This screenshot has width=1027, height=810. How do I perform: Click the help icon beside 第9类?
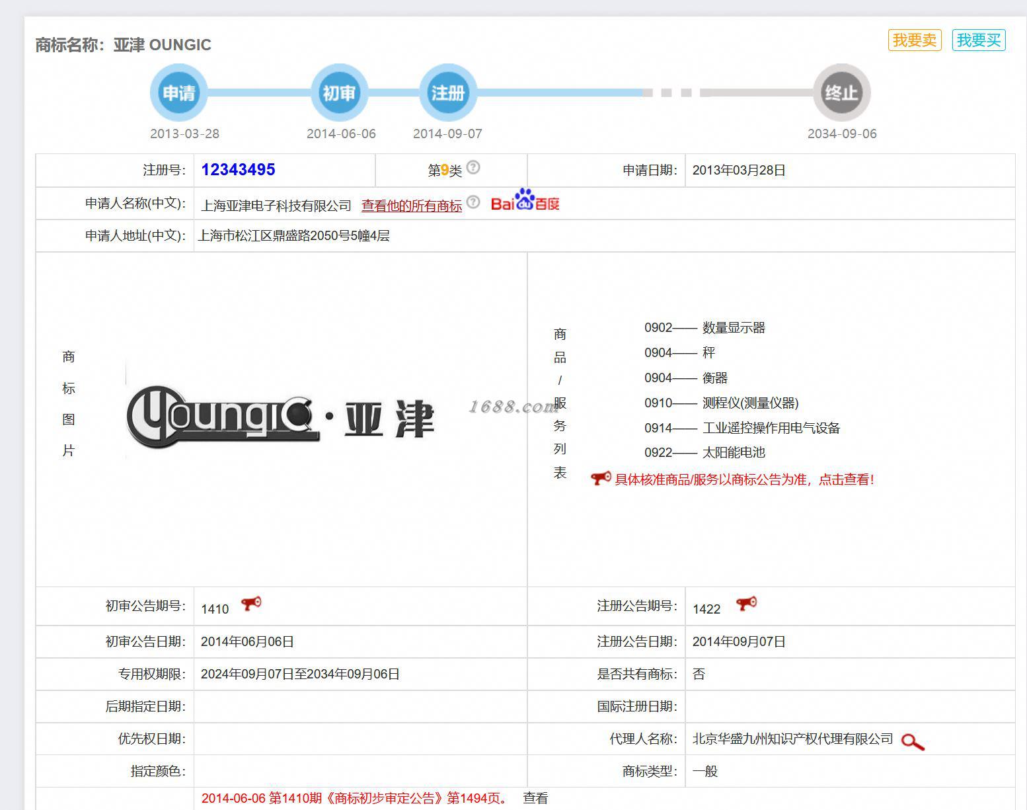[473, 167]
